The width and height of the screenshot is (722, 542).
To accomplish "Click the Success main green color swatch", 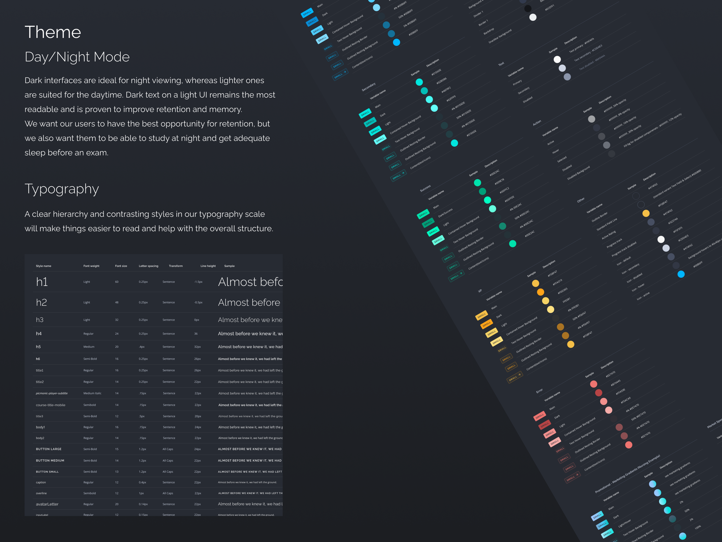I will (x=477, y=183).
